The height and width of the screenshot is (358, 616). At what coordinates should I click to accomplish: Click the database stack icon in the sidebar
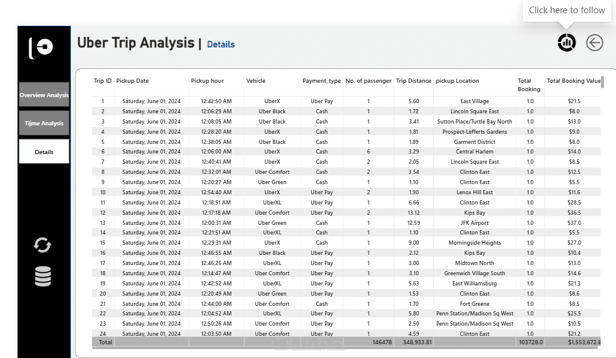pos(43,276)
